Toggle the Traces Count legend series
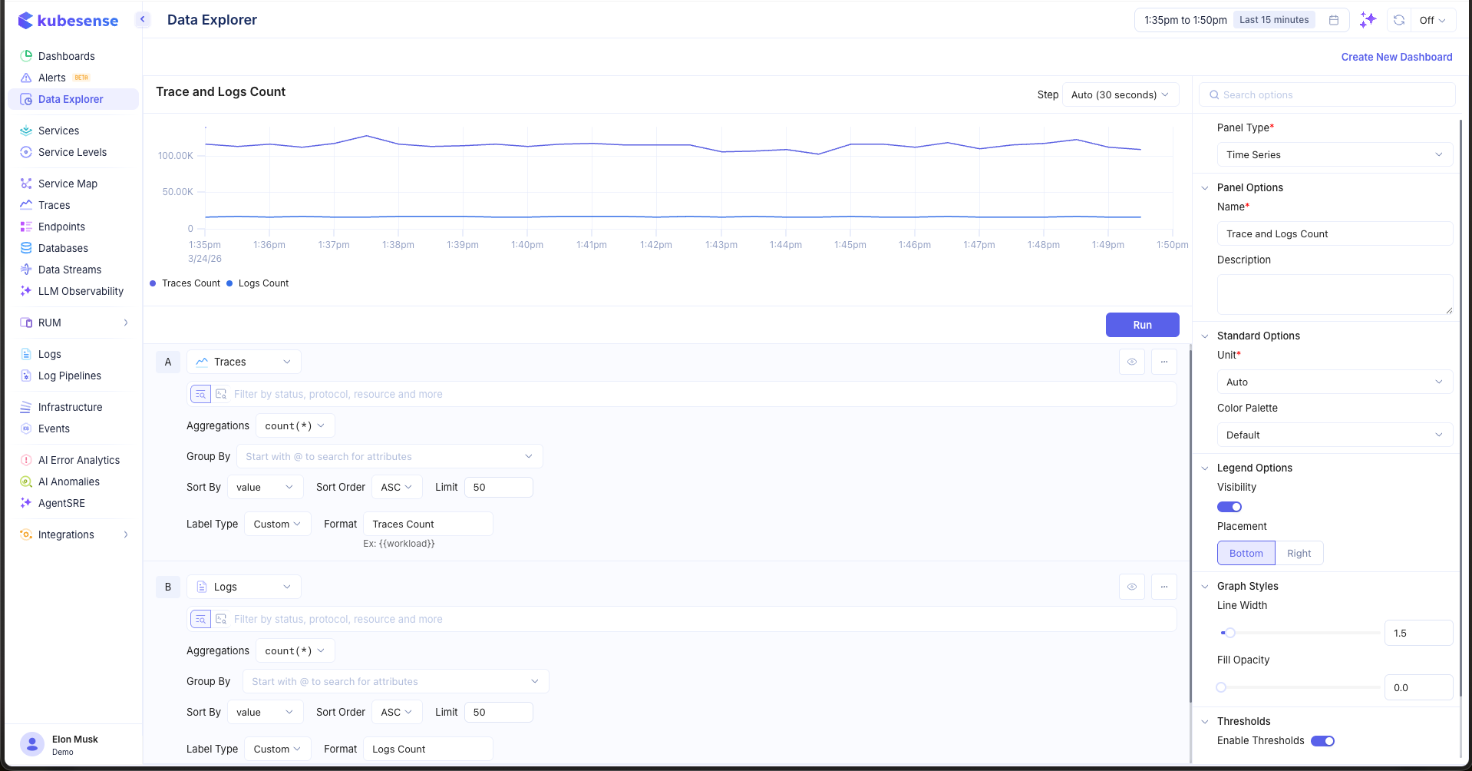The height and width of the screenshot is (771, 1472). point(185,283)
